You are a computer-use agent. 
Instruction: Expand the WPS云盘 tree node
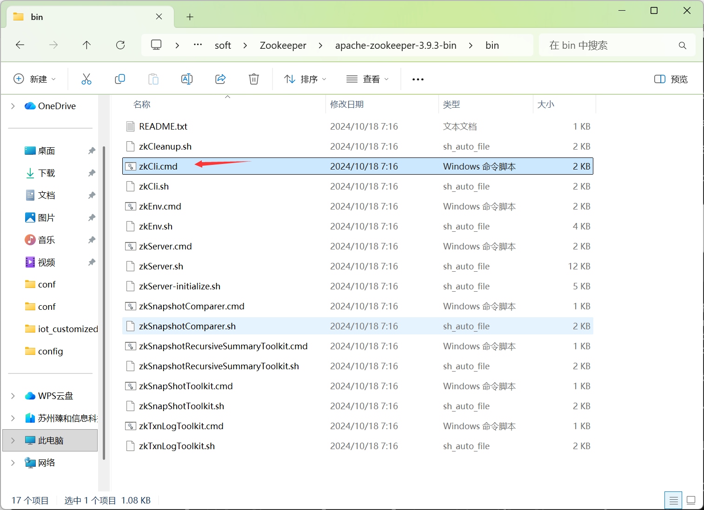pyautogui.click(x=13, y=396)
